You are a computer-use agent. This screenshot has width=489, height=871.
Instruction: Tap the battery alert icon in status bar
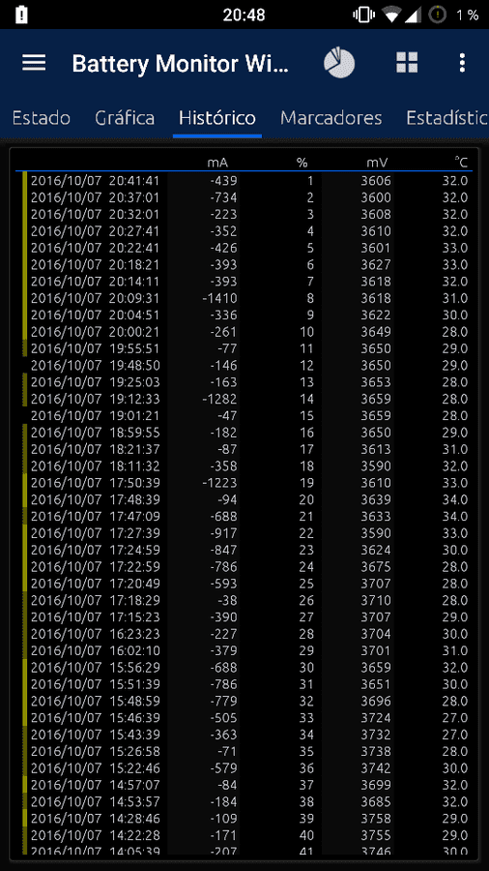coord(21,15)
